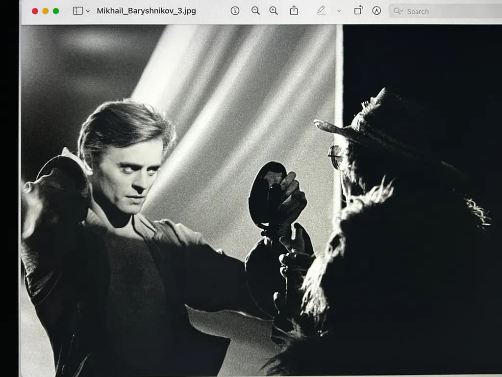Open sidebar view options dropdown
The image size is (502, 377).
click(88, 11)
